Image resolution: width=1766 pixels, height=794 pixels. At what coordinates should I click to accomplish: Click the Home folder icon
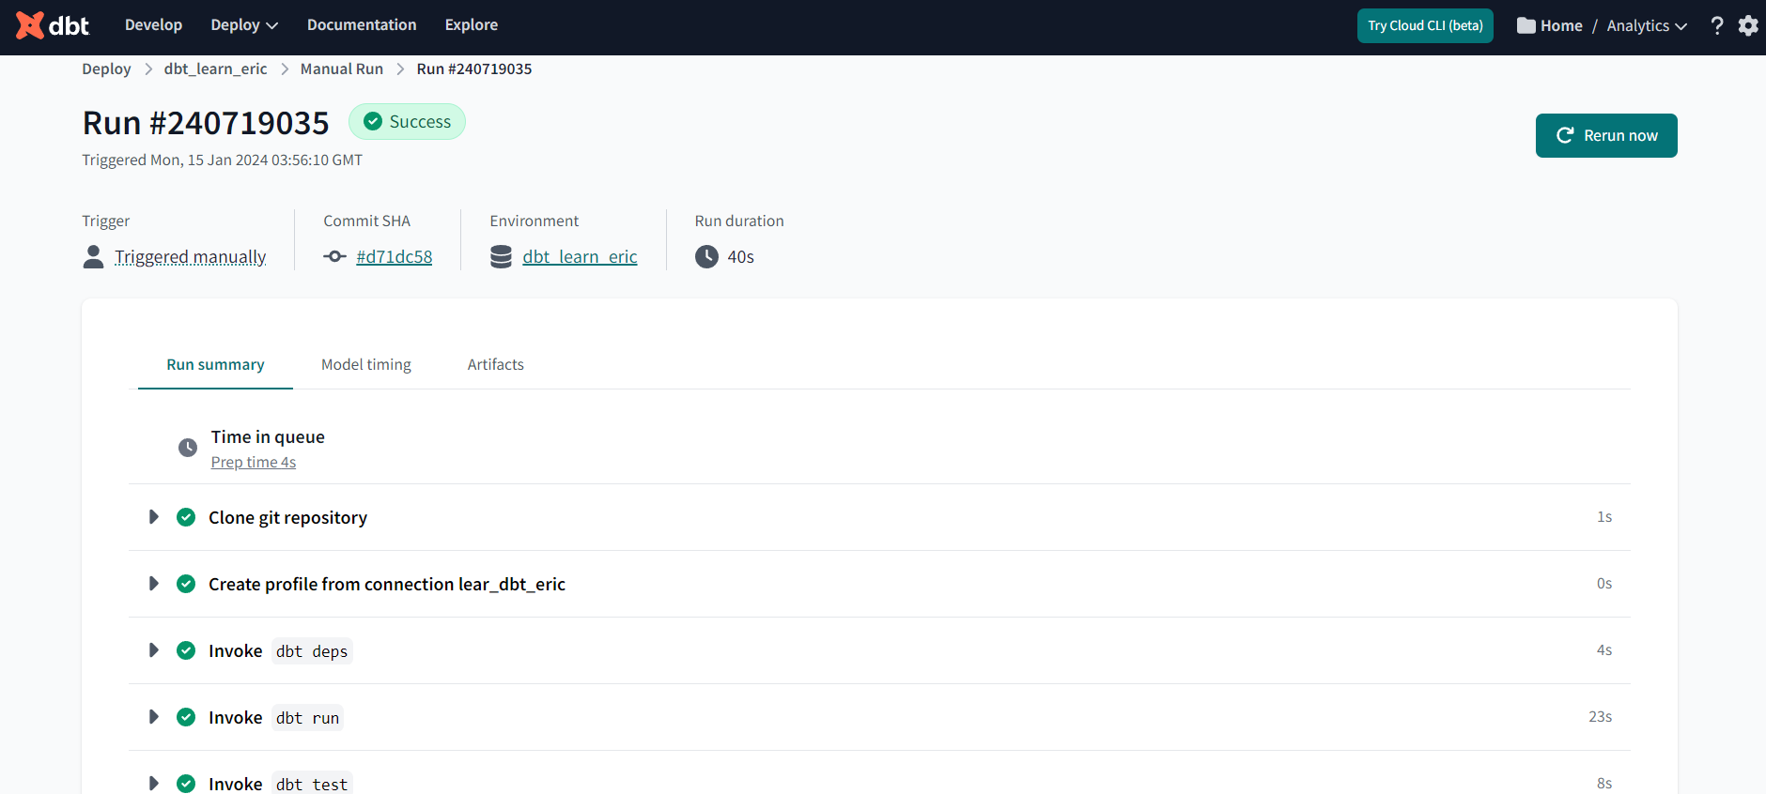(x=1526, y=25)
